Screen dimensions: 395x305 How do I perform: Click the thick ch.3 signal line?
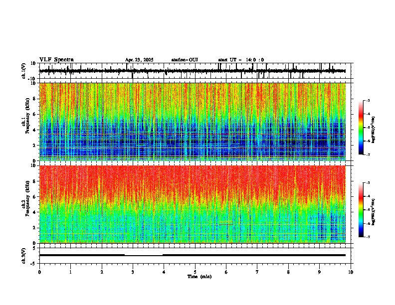point(192,255)
